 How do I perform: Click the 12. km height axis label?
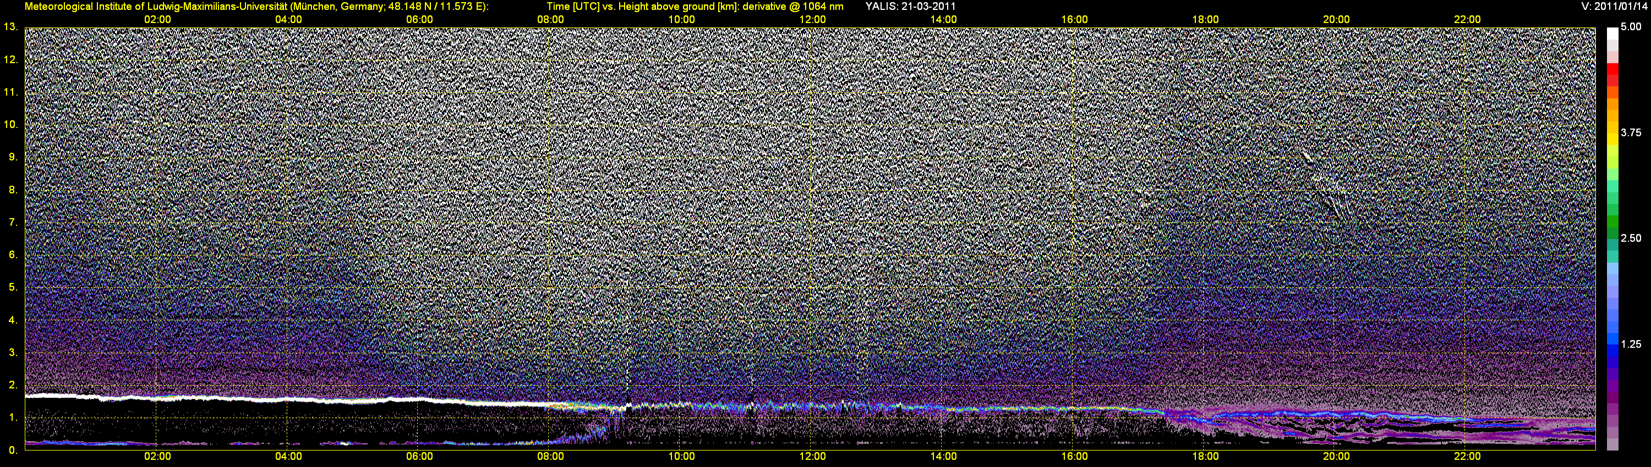coord(11,59)
